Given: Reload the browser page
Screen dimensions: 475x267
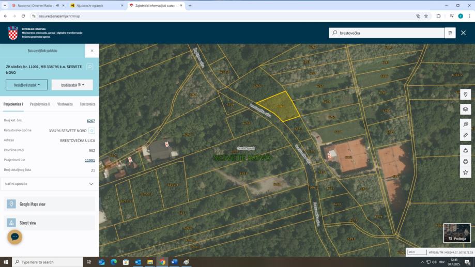Looking at the screenshot, I should [x=23, y=16].
